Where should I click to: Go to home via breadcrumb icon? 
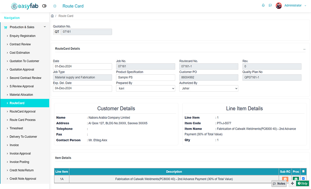(x=52, y=16)
